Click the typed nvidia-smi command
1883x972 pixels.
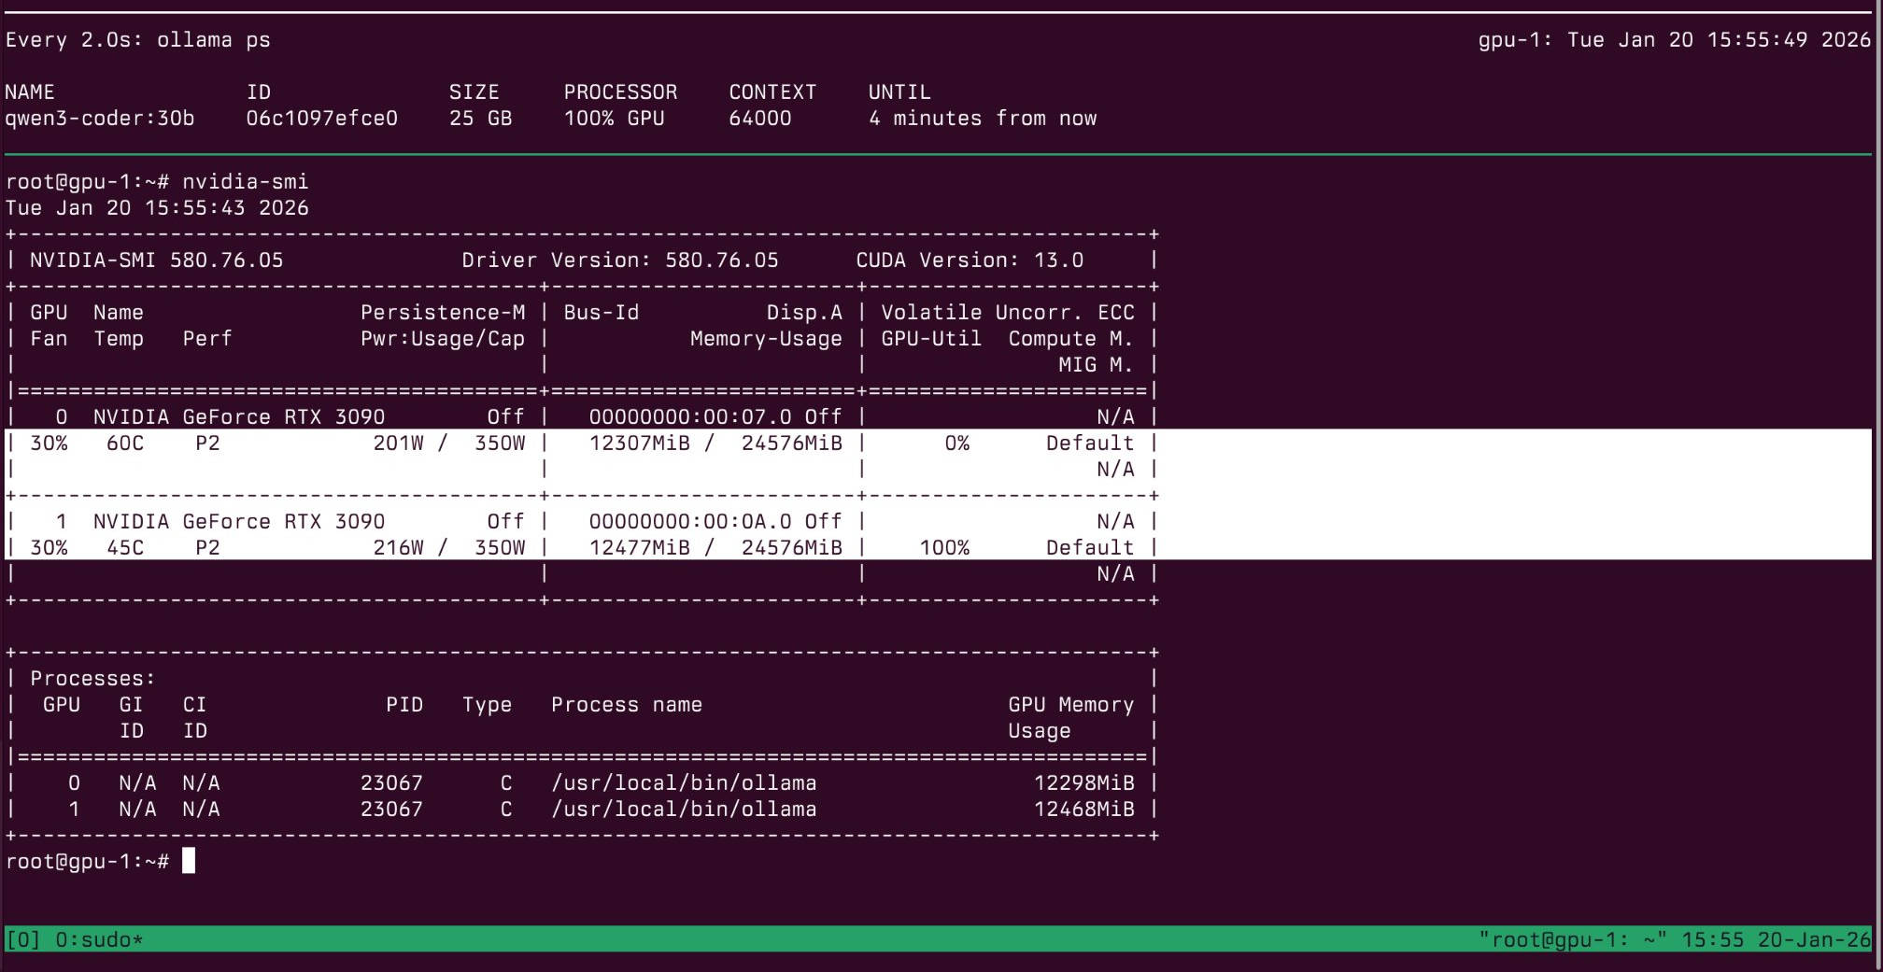[x=245, y=182]
